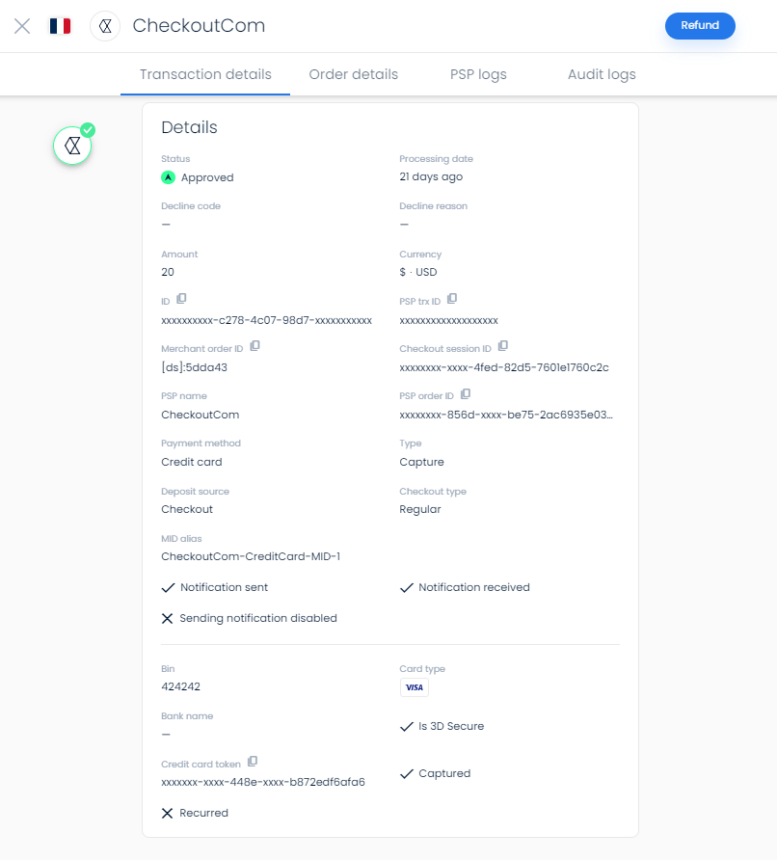Click the Notification sent checkmark

pyautogui.click(x=168, y=588)
